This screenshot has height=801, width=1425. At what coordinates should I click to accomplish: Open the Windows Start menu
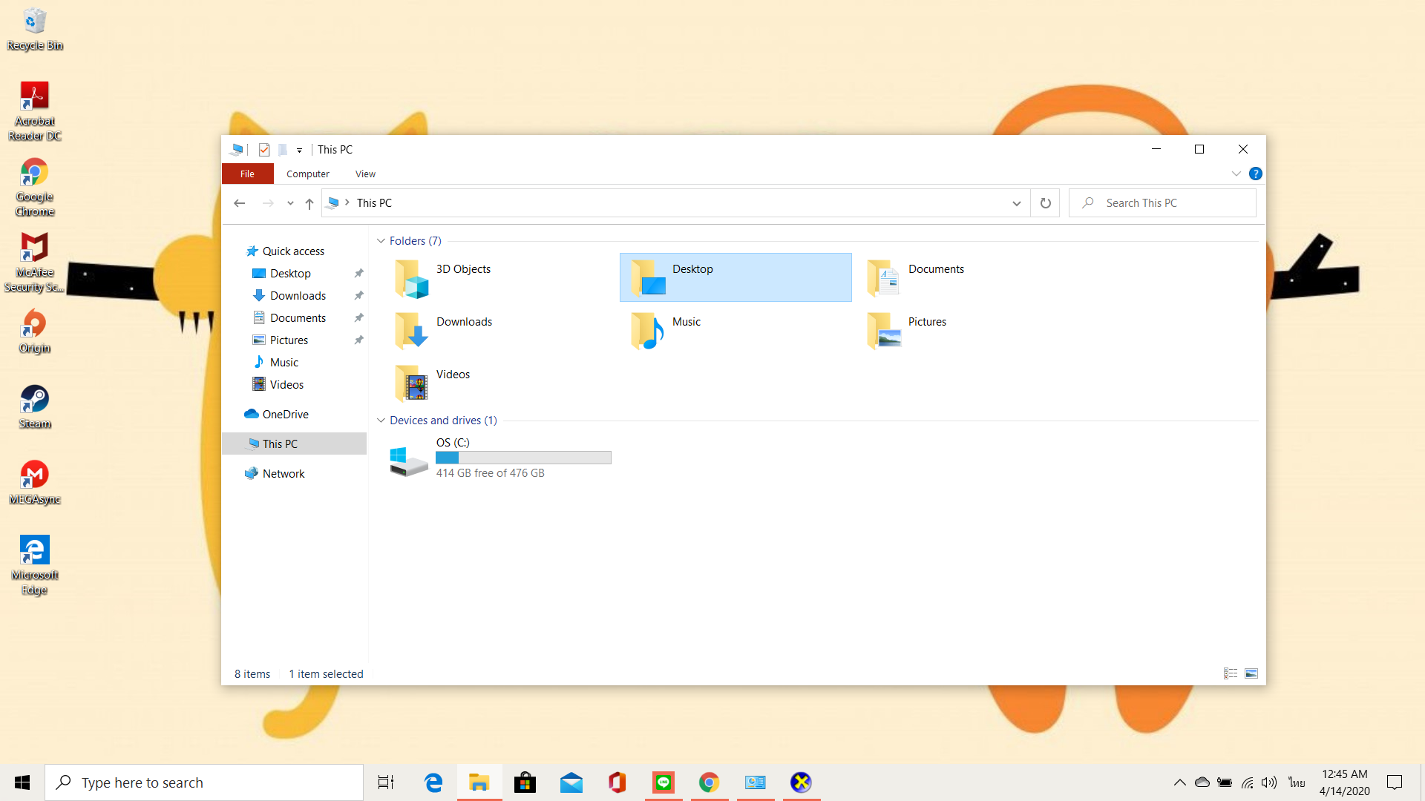tap(22, 782)
